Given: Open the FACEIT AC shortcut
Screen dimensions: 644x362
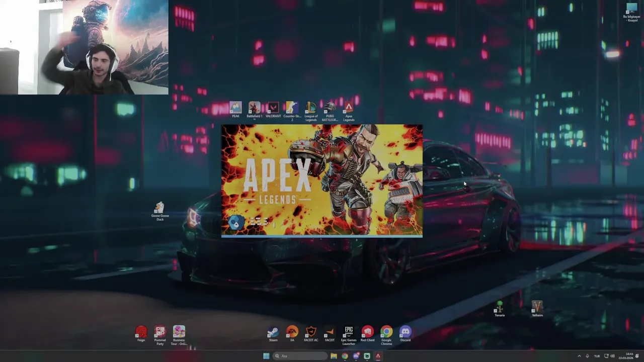Looking at the screenshot, I should (x=311, y=334).
